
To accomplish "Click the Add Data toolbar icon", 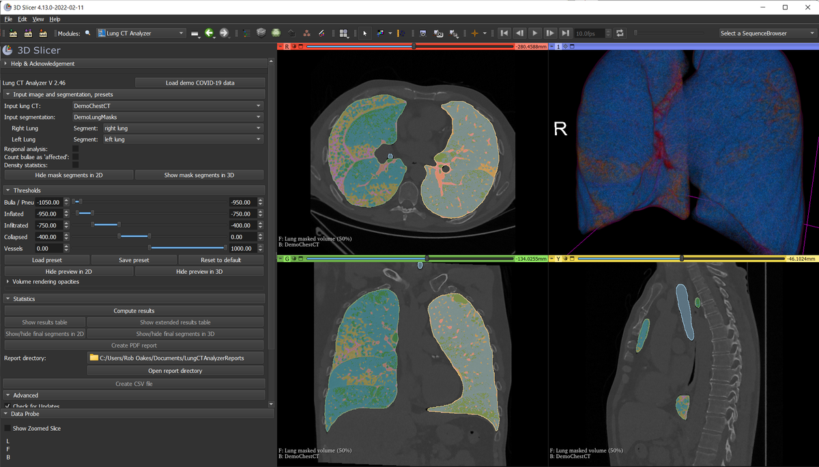I will (13, 33).
